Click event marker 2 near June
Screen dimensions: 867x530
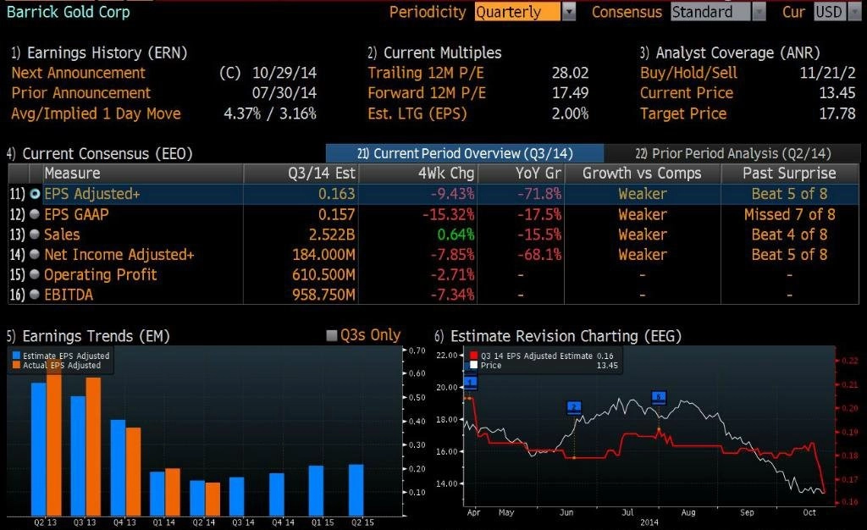(575, 408)
